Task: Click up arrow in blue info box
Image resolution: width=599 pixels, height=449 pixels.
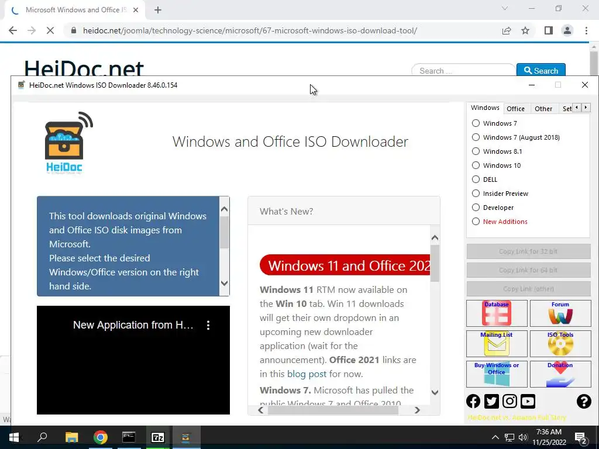Action: click(224, 209)
